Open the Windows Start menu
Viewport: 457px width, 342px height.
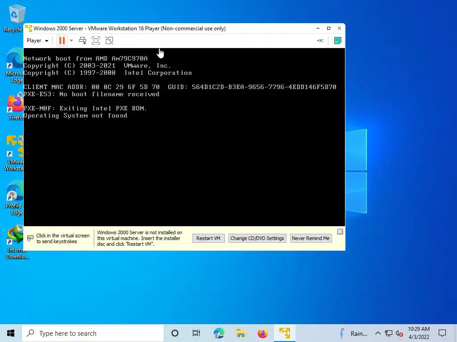point(11,333)
